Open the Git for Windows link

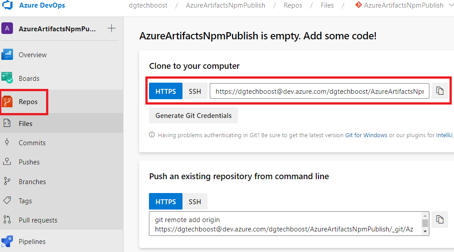(366, 135)
